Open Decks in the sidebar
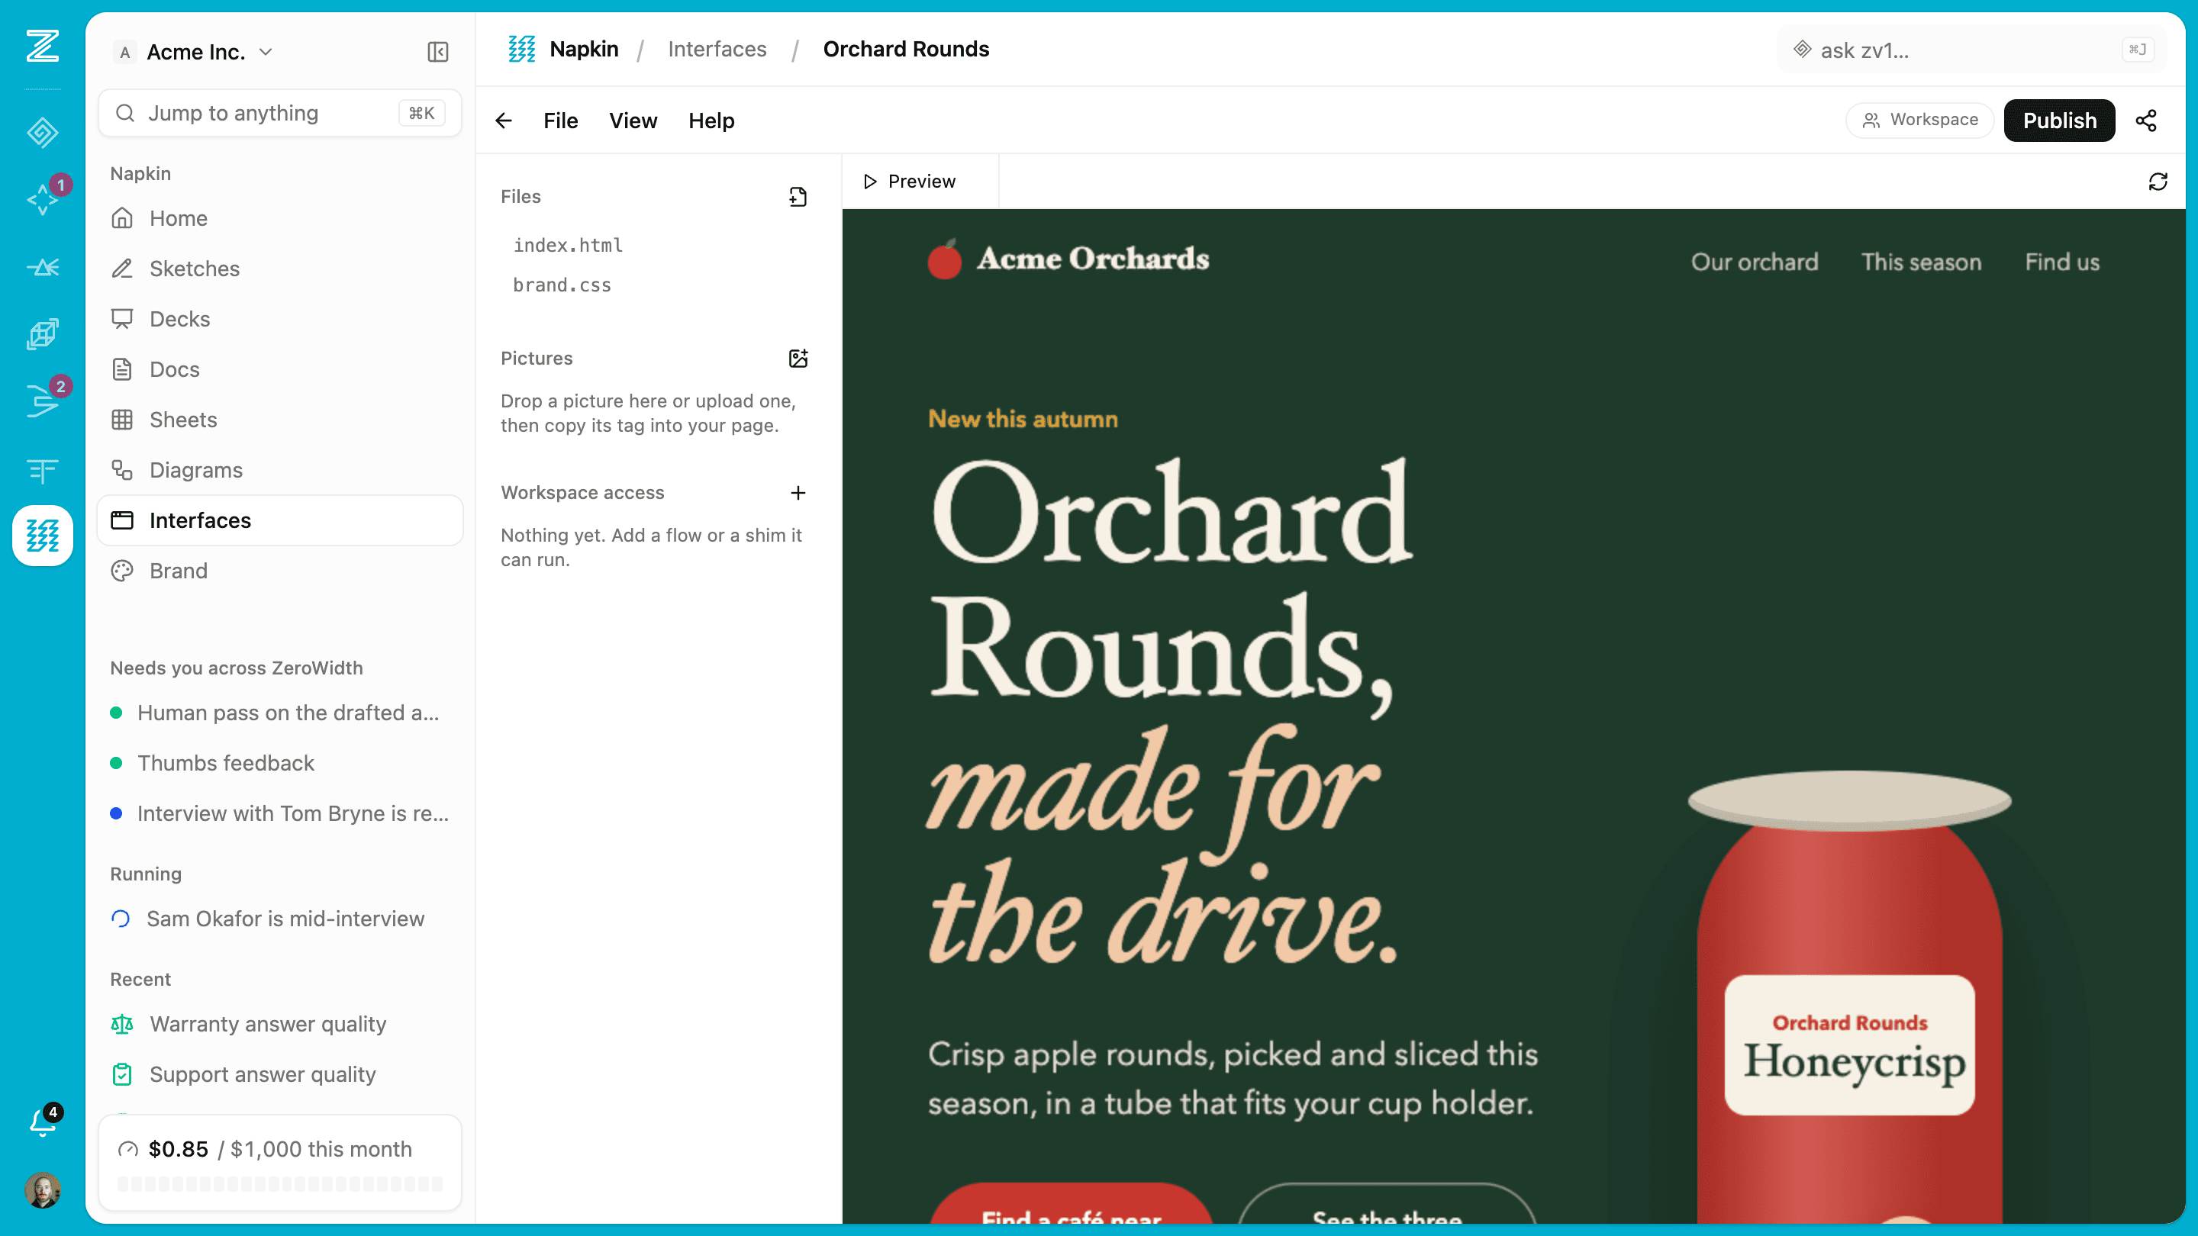This screenshot has height=1236, width=2198. (281, 318)
